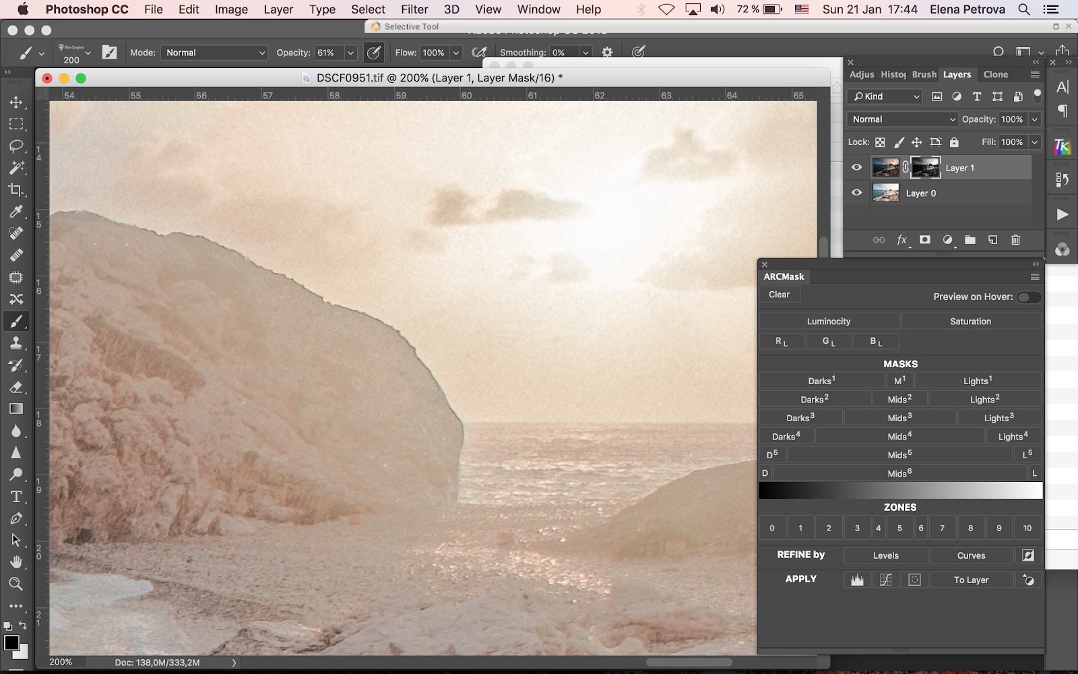Select Layer 1 mask thumbnail

point(925,168)
